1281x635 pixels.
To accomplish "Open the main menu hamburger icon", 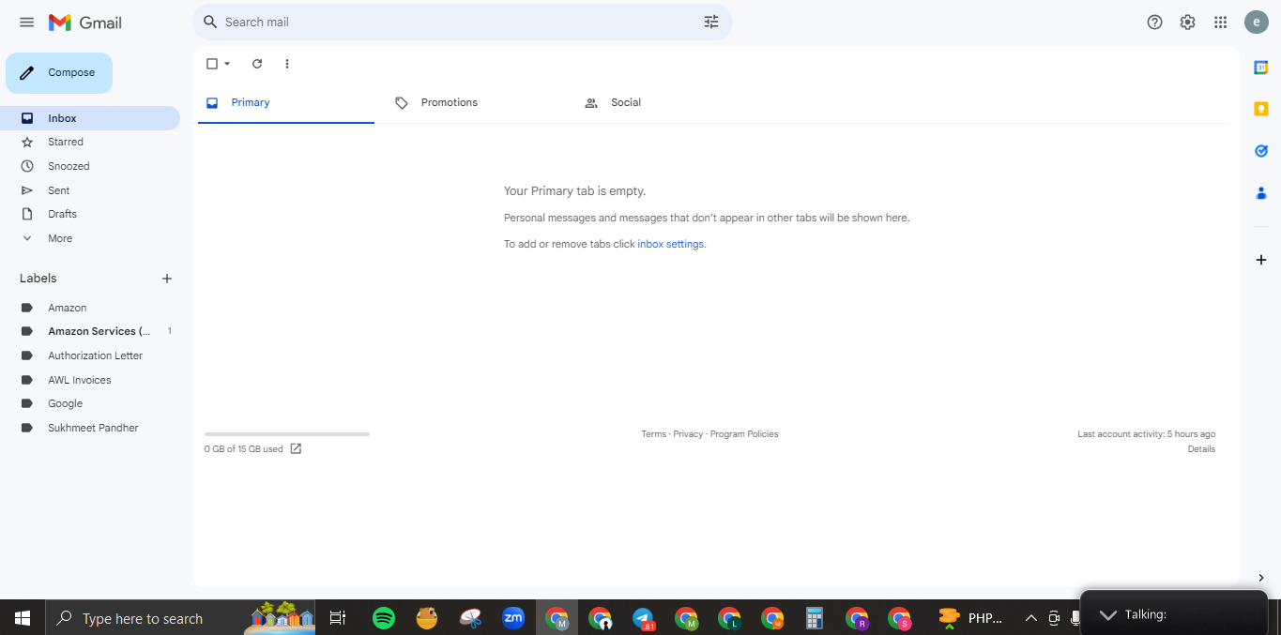I will point(26,23).
